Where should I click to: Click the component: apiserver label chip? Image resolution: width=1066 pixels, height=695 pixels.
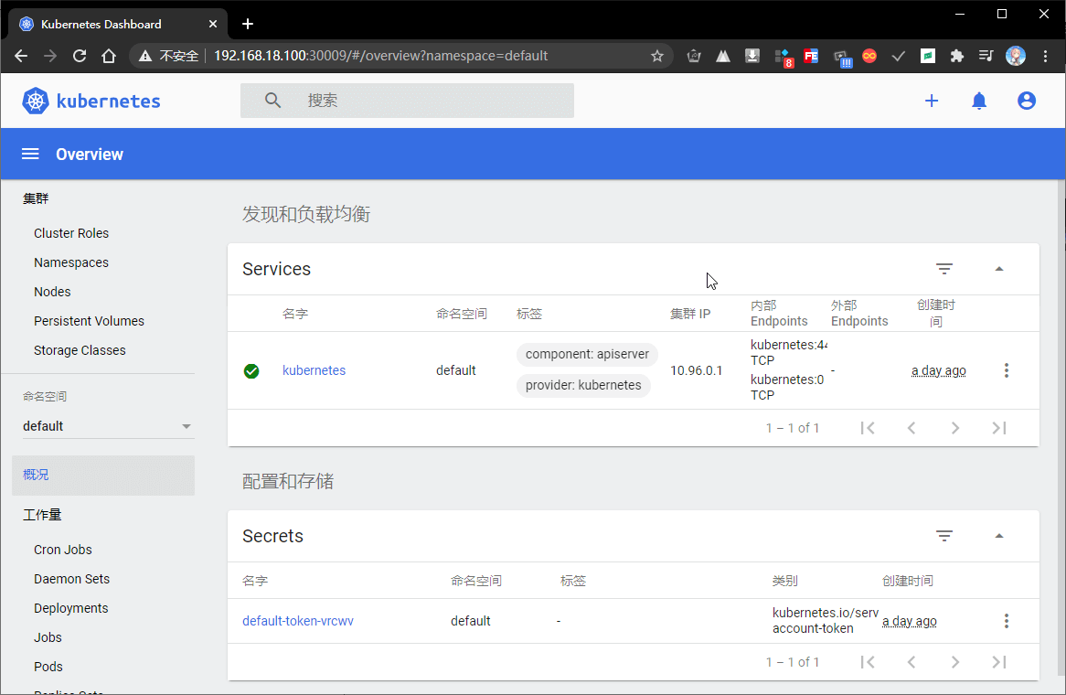click(x=587, y=354)
